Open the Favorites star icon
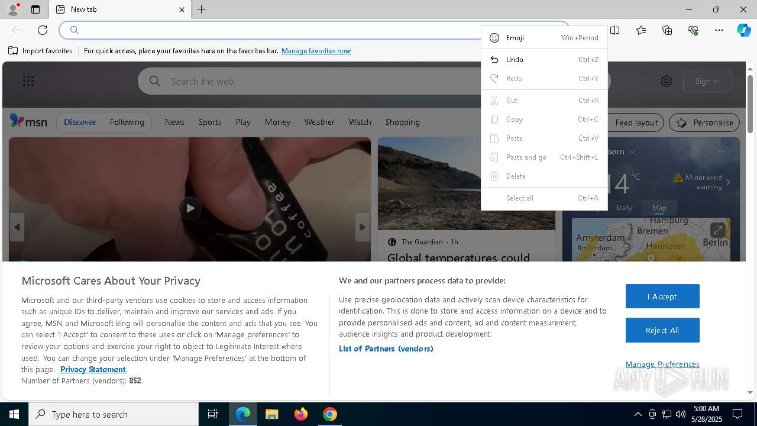The height and width of the screenshot is (426, 757). (641, 30)
